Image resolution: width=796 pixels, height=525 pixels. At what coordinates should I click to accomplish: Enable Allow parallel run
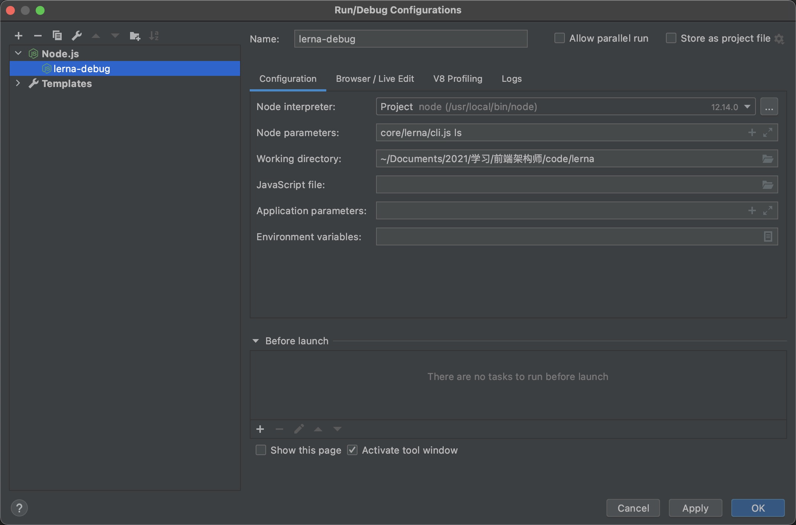[560, 38]
